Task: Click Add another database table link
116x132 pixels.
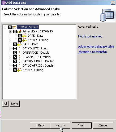Action: click(96, 49)
